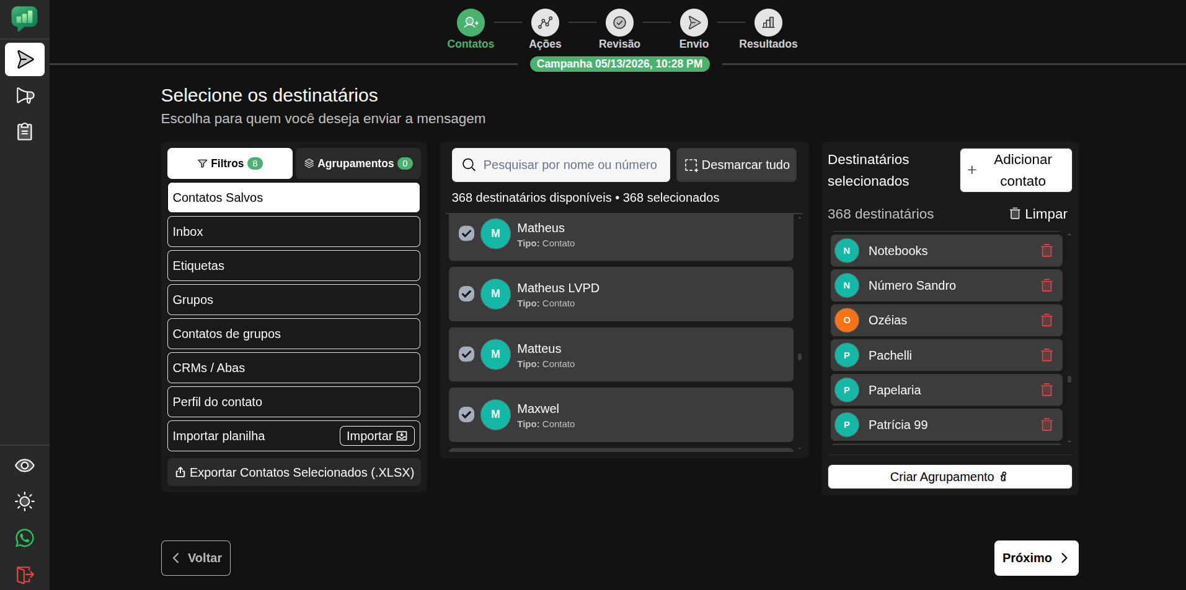The image size is (1186, 590).
Task: Open the WhatsApp icon in sidebar
Action: tap(25, 538)
